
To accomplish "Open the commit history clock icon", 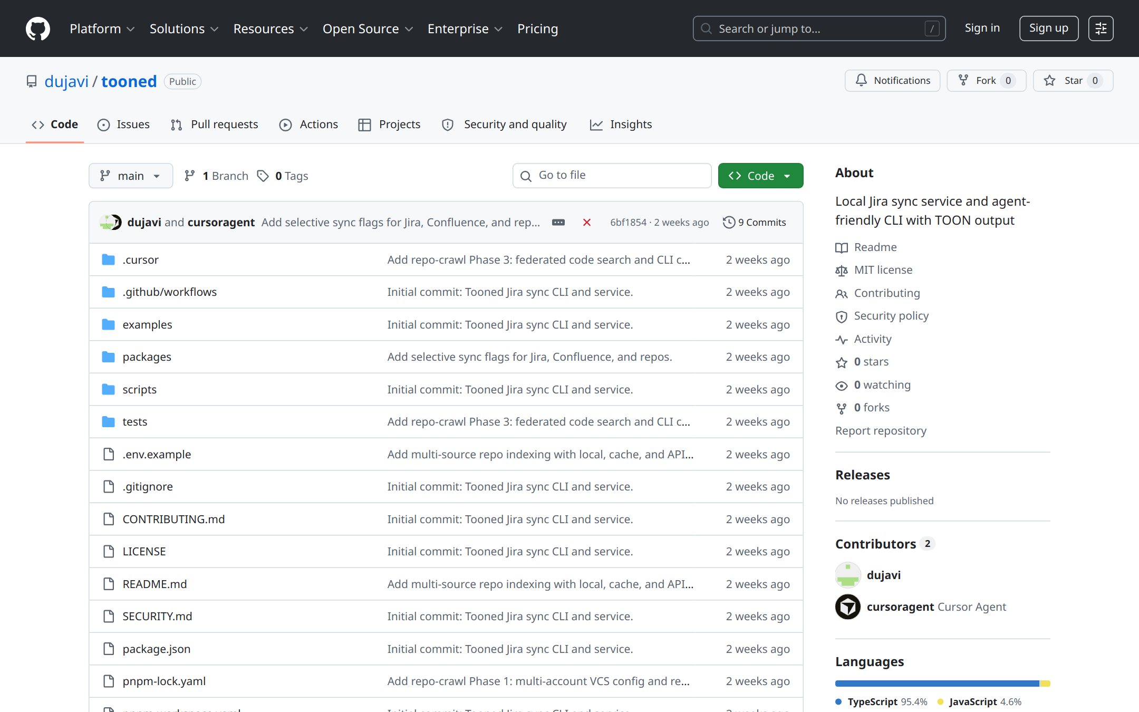I will pos(729,223).
